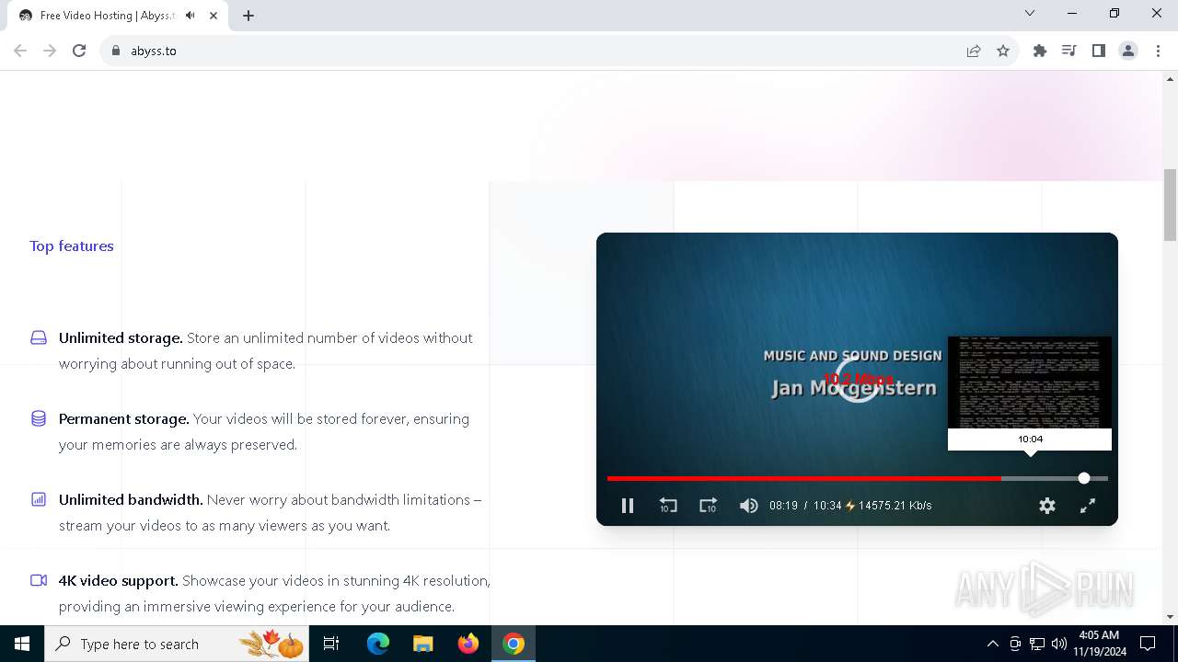The width and height of the screenshot is (1178, 662).
Task: Click the Permanent storage database icon
Action: pyautogui.click(x=39, y=418)
